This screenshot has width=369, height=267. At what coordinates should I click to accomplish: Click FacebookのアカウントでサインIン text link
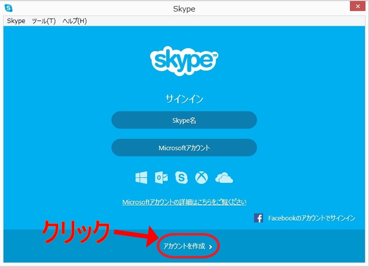312,218
